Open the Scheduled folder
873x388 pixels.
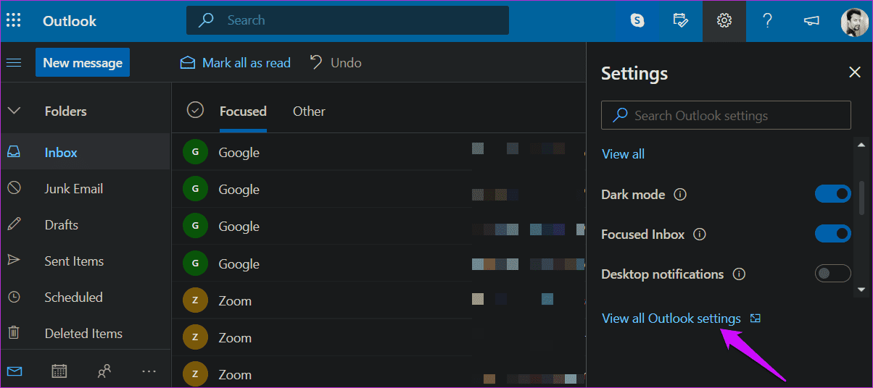(x=86, y=298)
